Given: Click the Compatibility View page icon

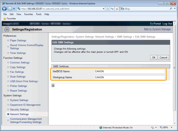Looking at the screenshot, I should (108, 9).
